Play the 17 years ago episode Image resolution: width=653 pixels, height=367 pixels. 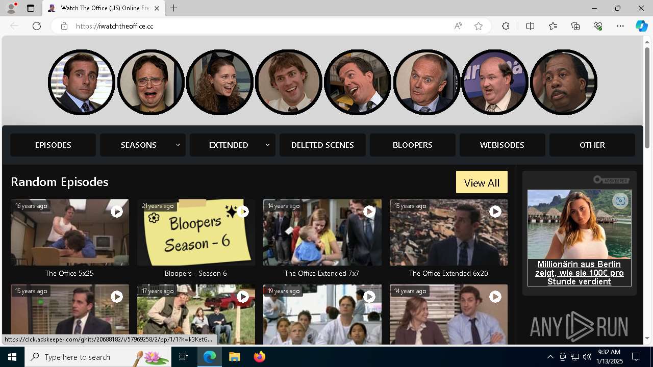click(243, 296)
